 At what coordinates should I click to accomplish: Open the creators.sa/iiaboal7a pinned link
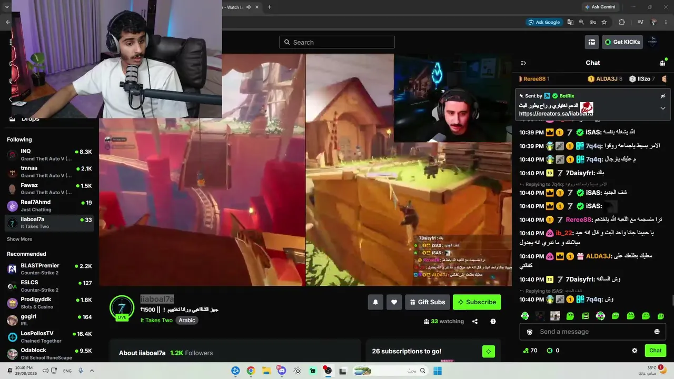[x=556, y=114]
